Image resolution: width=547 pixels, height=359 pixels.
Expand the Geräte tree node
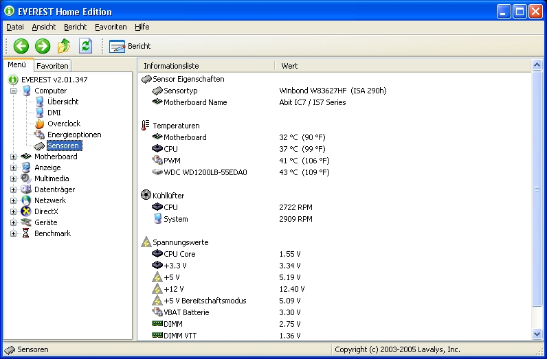[13, 222]
